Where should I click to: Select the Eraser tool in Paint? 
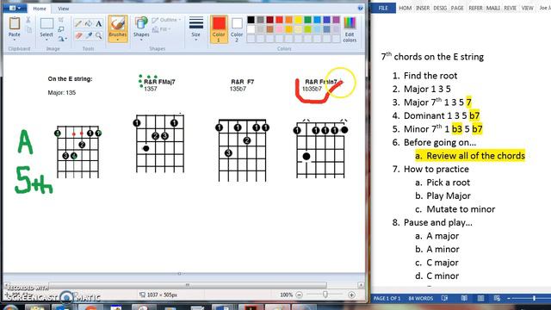pos(78,35)
